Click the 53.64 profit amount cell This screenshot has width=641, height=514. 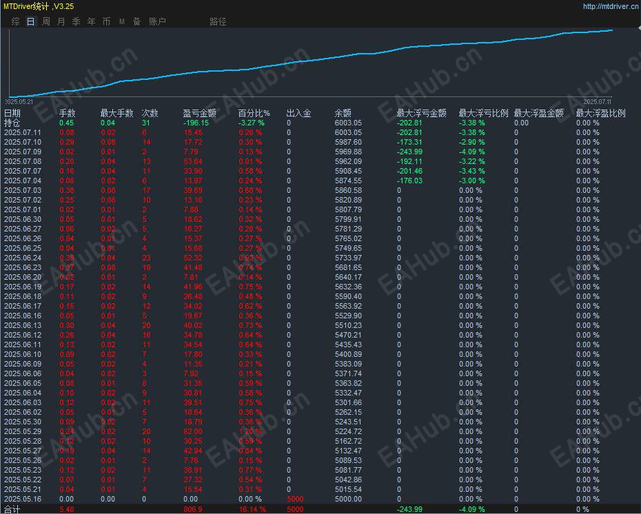pos(193,161)
